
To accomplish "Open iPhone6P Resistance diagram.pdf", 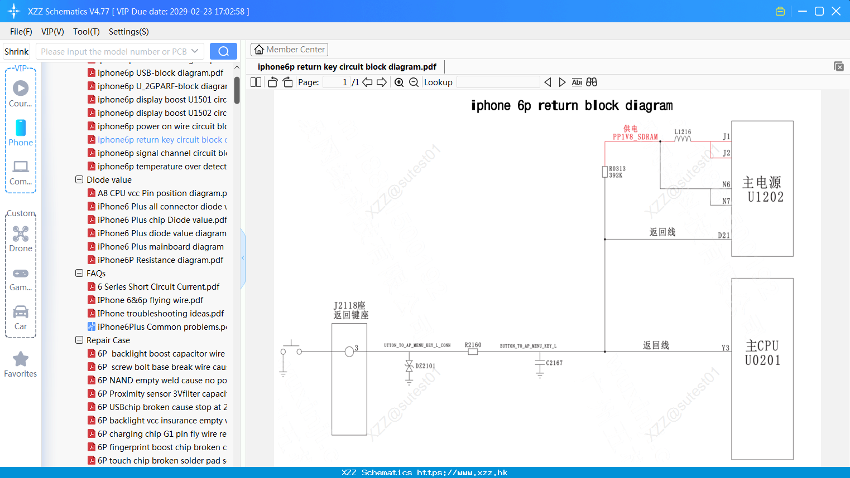I will coord(156,260).
